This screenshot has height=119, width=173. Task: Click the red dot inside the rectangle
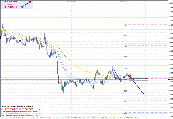pyautogui.click(x=133, y=79)
